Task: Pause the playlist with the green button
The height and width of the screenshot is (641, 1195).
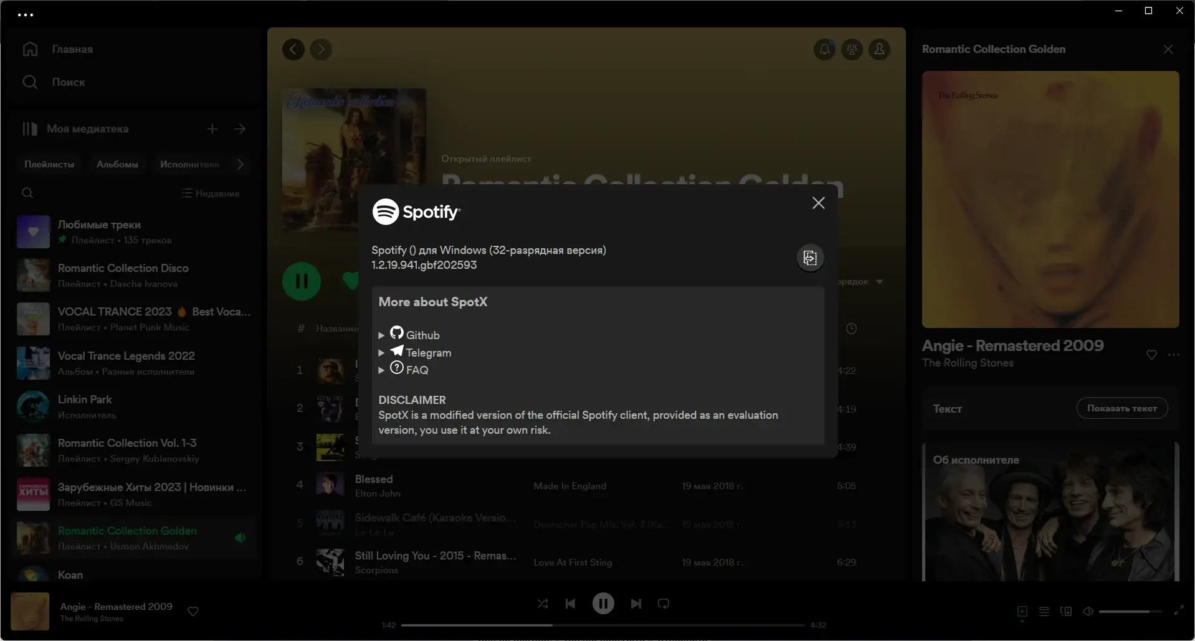Action: pyautogui.click(x=302, y=281)
